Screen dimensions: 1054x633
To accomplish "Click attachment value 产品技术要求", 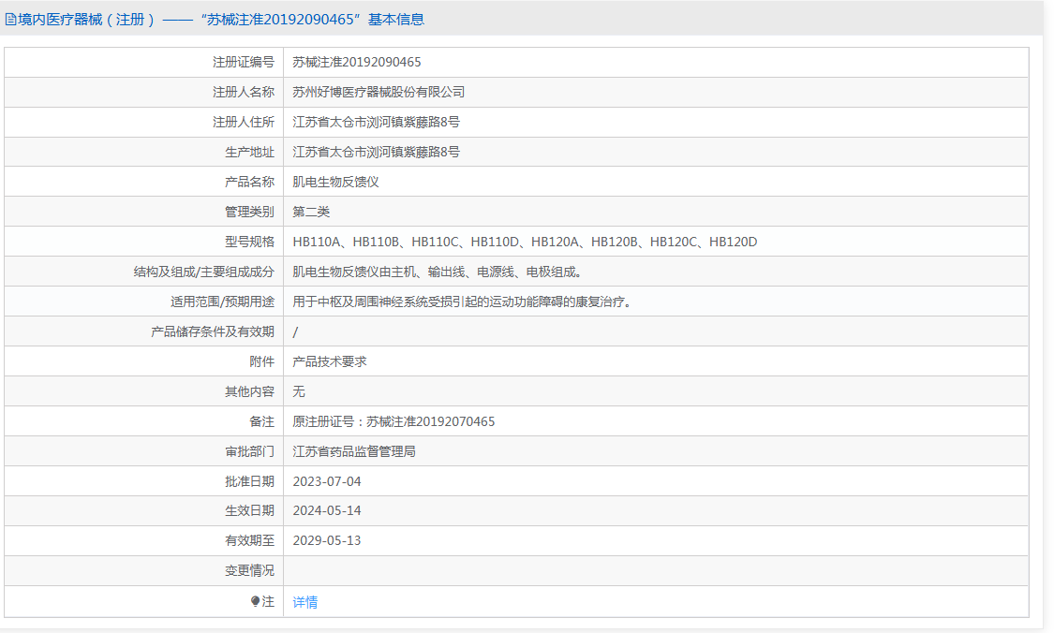I will pyautogui.click(x=330, y=361).
